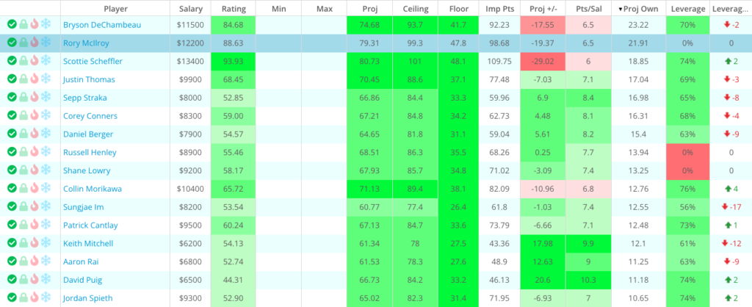Viewport: 752px width, 307px height.
Task: Lock Bryson DeChambeau with the lock icon
Action: pos(23,24)
